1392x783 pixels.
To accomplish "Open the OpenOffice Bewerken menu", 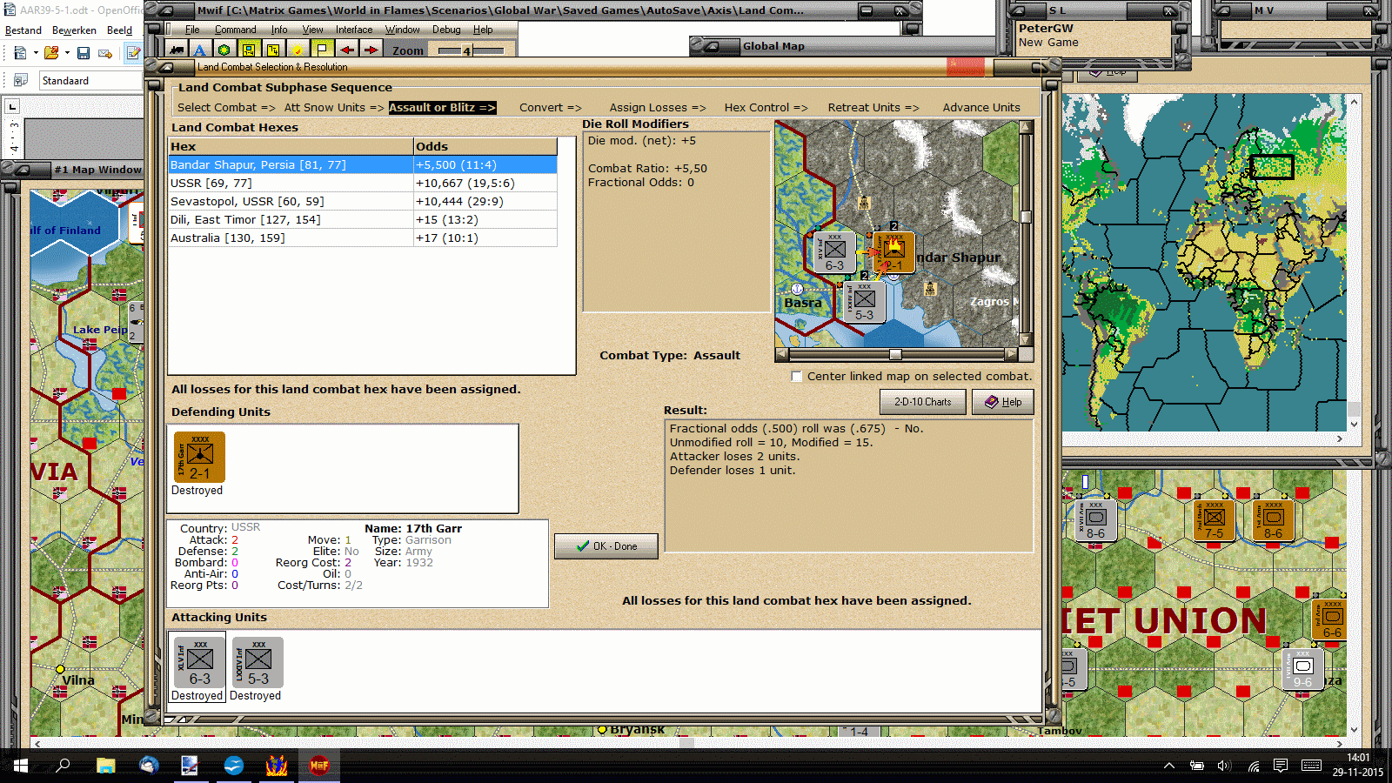I will (x=74, y=30).
